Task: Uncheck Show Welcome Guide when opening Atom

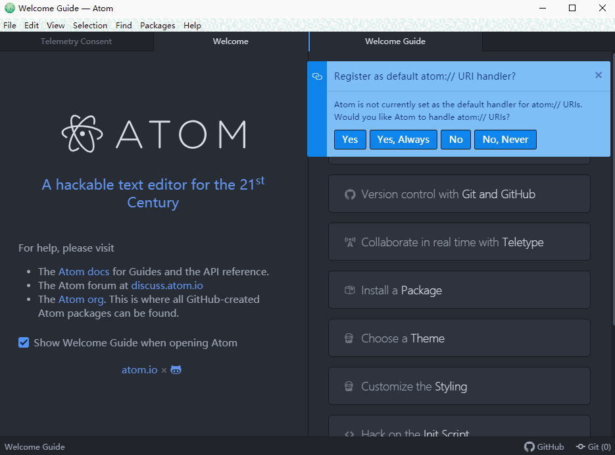Action: pyautogui.click(x=24, y=342)
